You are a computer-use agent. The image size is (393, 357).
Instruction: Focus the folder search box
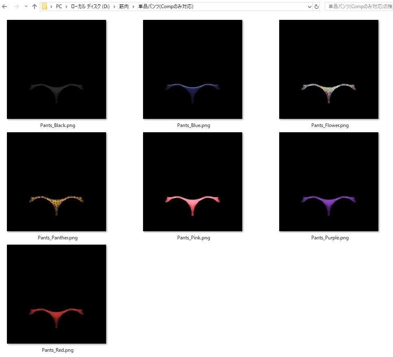(359, 6)
